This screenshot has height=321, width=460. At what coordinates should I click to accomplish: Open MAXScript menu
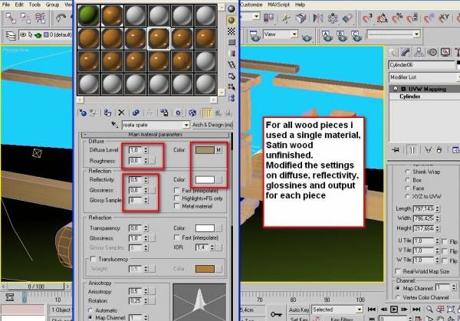click(x=278, y=5)
